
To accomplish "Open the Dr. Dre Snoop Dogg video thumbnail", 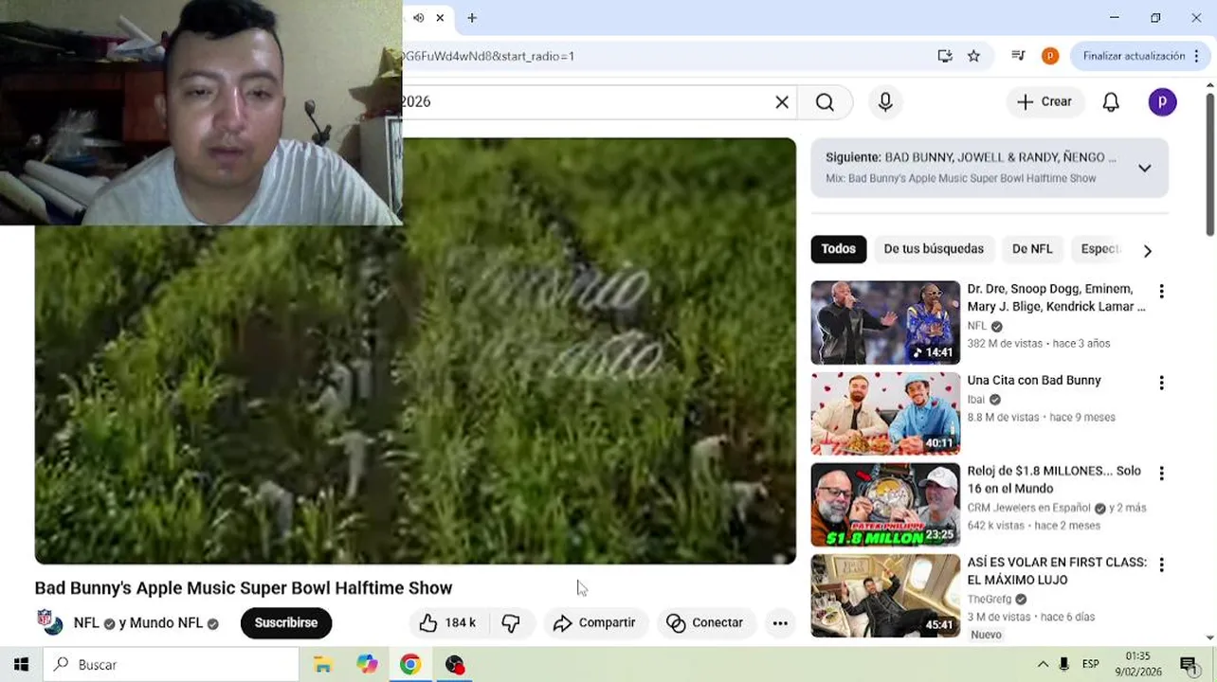I will click(x=885, y=323).
